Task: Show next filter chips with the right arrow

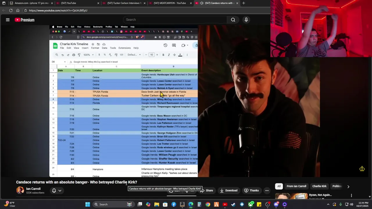Action: click(348, 186)
